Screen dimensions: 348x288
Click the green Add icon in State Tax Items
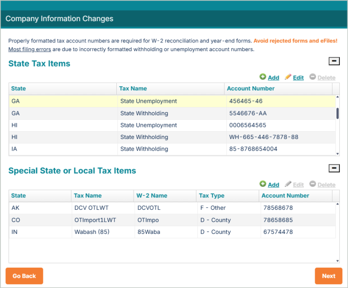click(x=263, y=77)
